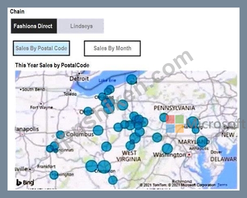
Task: Click the Sales By Postal Code button
Action: point(41,48)
